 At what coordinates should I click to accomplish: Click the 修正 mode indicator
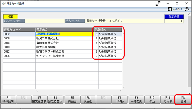pyautogui.click(x=10, y=16)
